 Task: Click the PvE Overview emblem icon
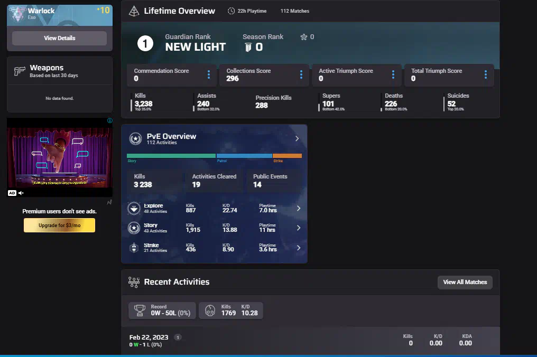136,139
